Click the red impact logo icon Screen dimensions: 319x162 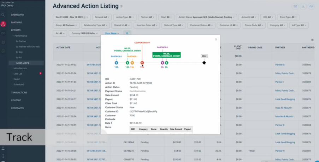[3, 24]
